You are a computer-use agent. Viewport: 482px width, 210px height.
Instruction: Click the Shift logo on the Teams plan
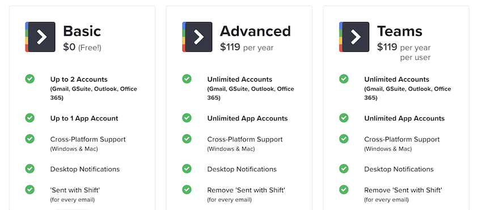point(354,37)
